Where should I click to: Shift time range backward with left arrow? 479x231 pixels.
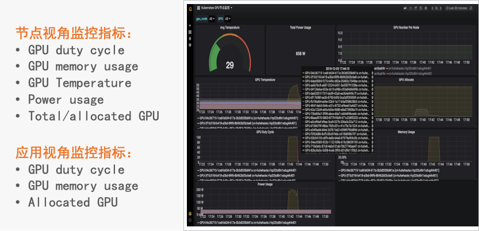[432, 8]
